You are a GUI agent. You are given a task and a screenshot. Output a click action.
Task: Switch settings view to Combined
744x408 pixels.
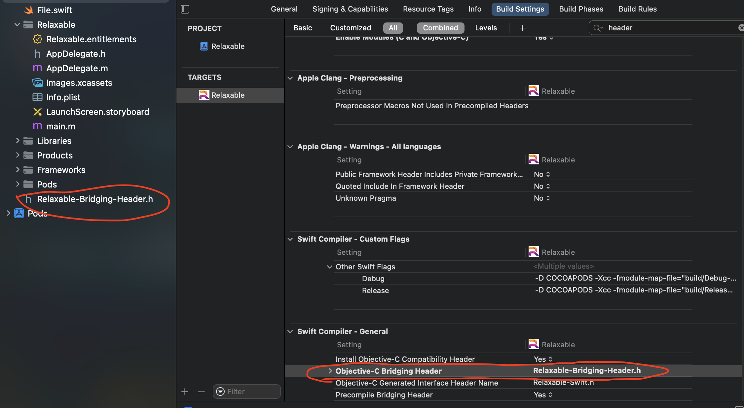coord(440,28)
